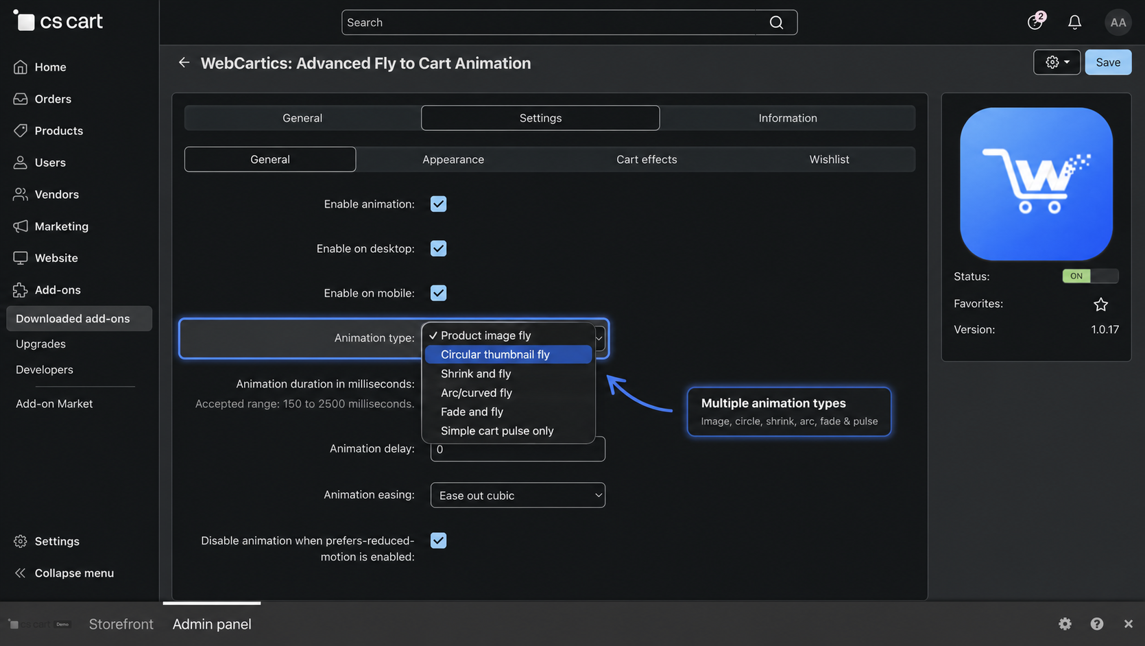Open the General settings sub-tab
The height and width of the screenshot is (646, 1145).
pyautogui.click(x=270, y=159)
